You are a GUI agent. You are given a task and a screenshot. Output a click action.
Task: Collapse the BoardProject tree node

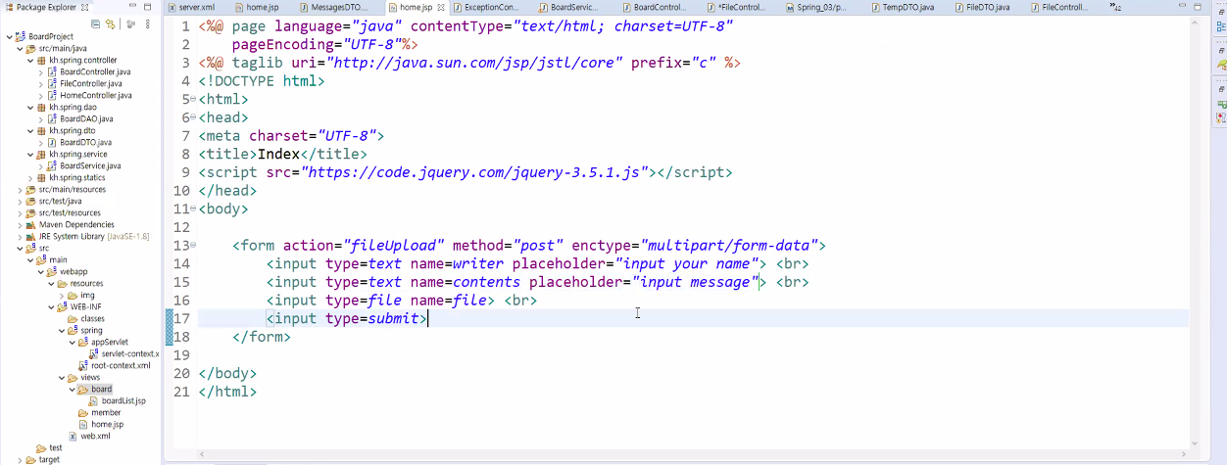pos(9,36)
